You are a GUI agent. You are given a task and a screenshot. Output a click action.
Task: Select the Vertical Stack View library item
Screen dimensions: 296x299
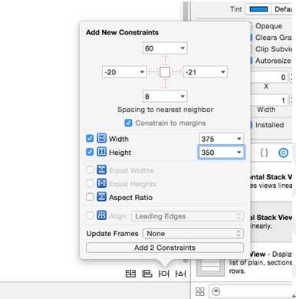point(271,222)
